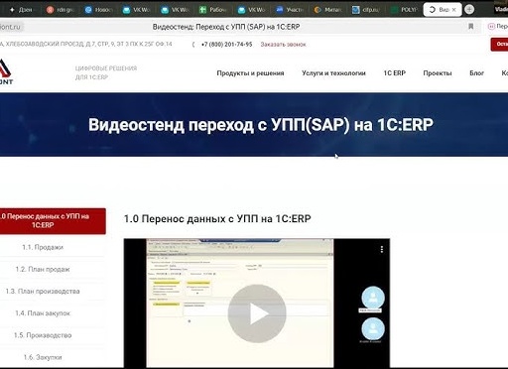This screenshot has width=508, height=369.
Task: Select sidebar item Перенос данных с УПП на 1C:ERP
Action: tap(53, 221)
